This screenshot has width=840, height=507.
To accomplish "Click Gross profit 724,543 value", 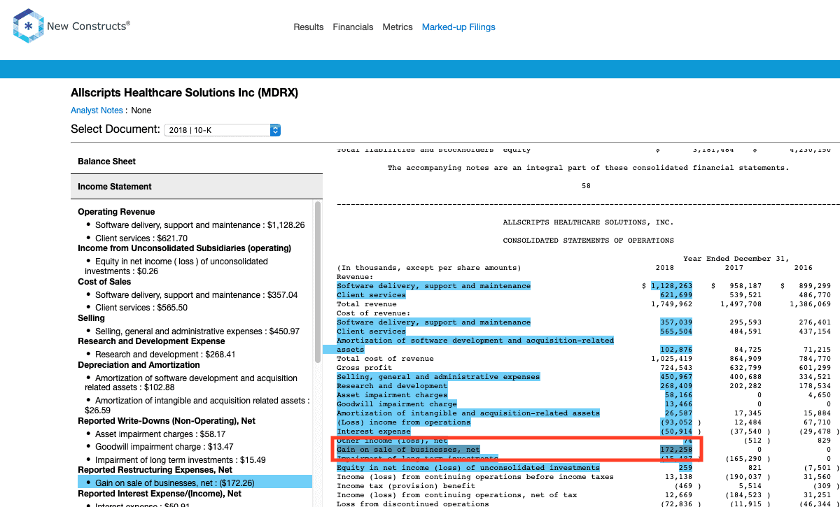I will pos(676,368).
